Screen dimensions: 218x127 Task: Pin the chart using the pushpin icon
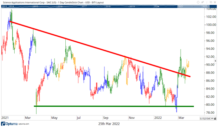[x=203, y=2]
